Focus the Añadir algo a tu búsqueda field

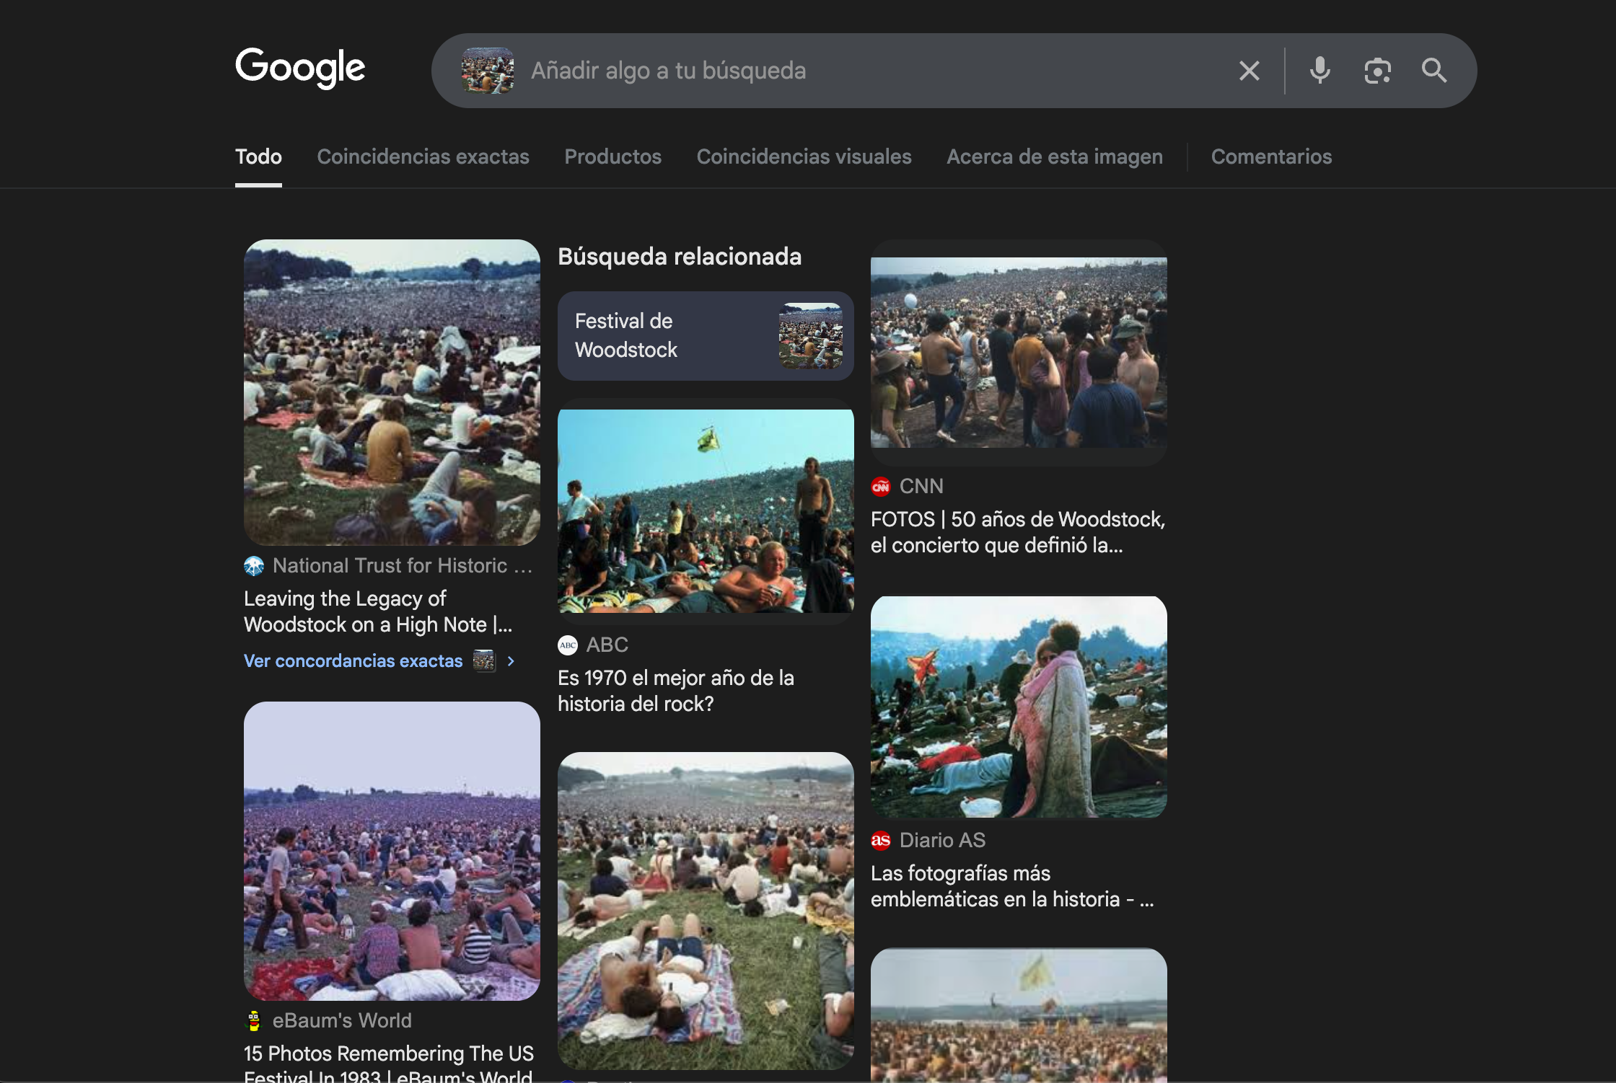tap(866, 71)
